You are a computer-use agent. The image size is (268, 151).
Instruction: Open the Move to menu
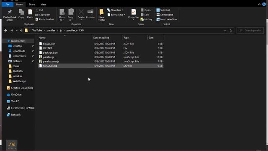[62, 15]
